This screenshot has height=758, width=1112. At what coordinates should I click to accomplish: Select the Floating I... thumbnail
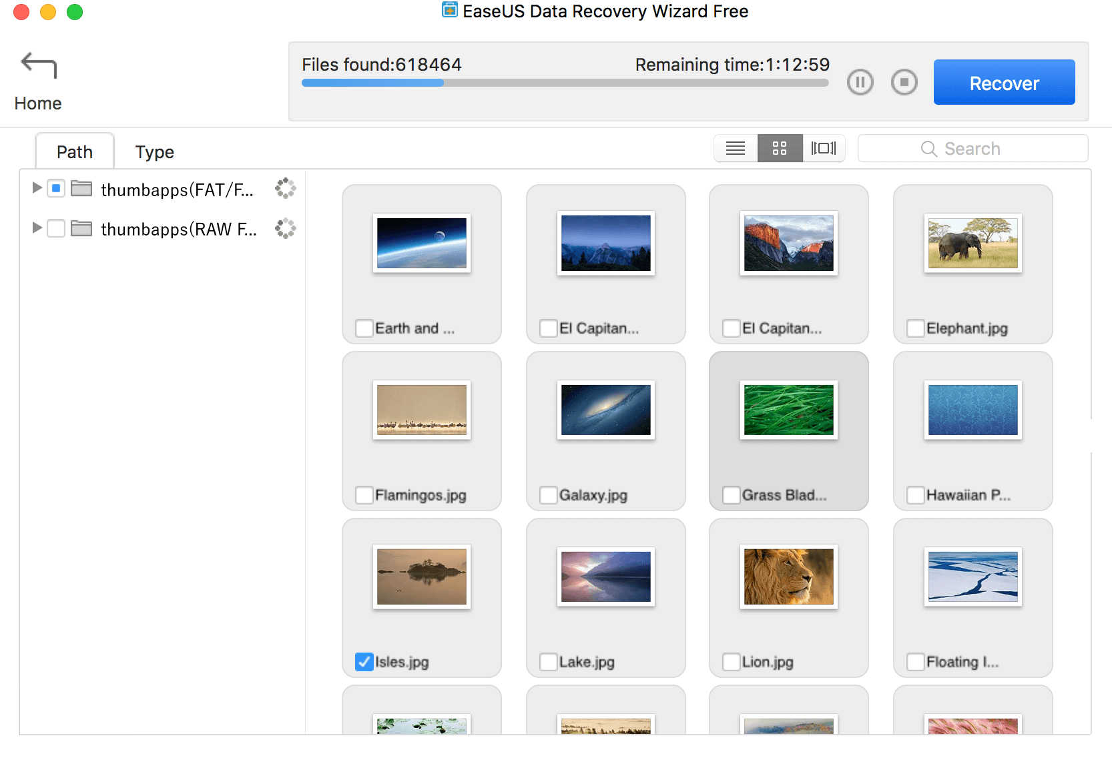point(973,577)
